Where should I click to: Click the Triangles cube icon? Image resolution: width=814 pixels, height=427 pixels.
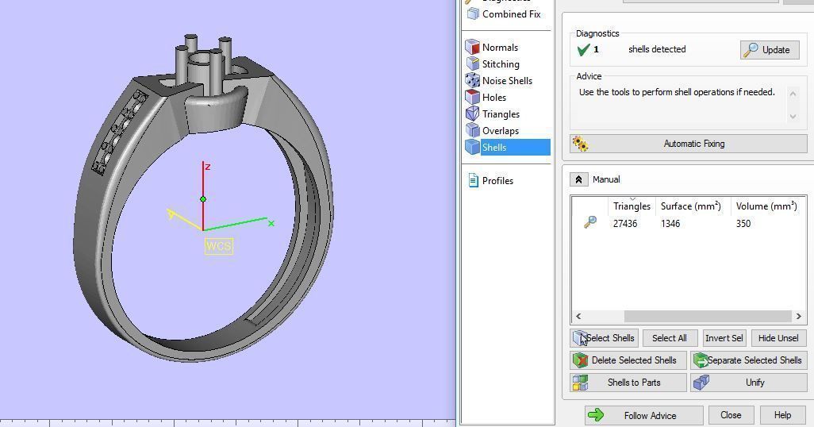(x=472, y=113)
